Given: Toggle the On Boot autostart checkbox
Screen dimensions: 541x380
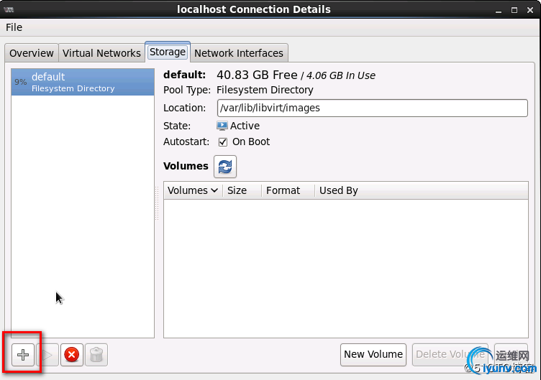Looking at the screenshot, I should click(x=223, y=142).
